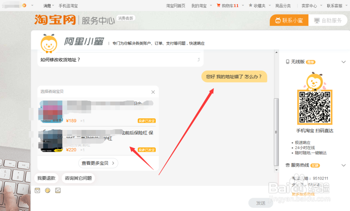350x211 pixels.
Task: Click the 如何修改收货地址 question
Action: point(60,60)
